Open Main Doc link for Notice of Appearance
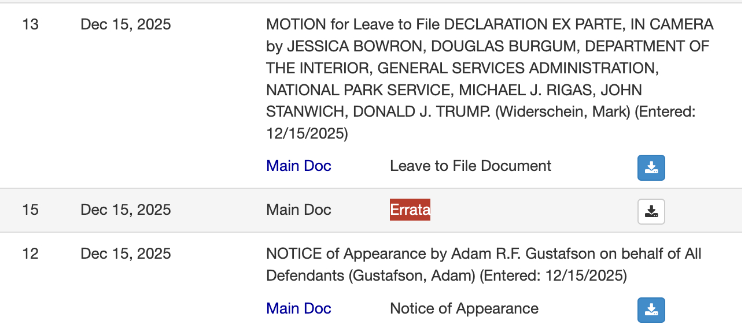The width and height of the screenshot is (752, 328). click(x=298, y=309)
